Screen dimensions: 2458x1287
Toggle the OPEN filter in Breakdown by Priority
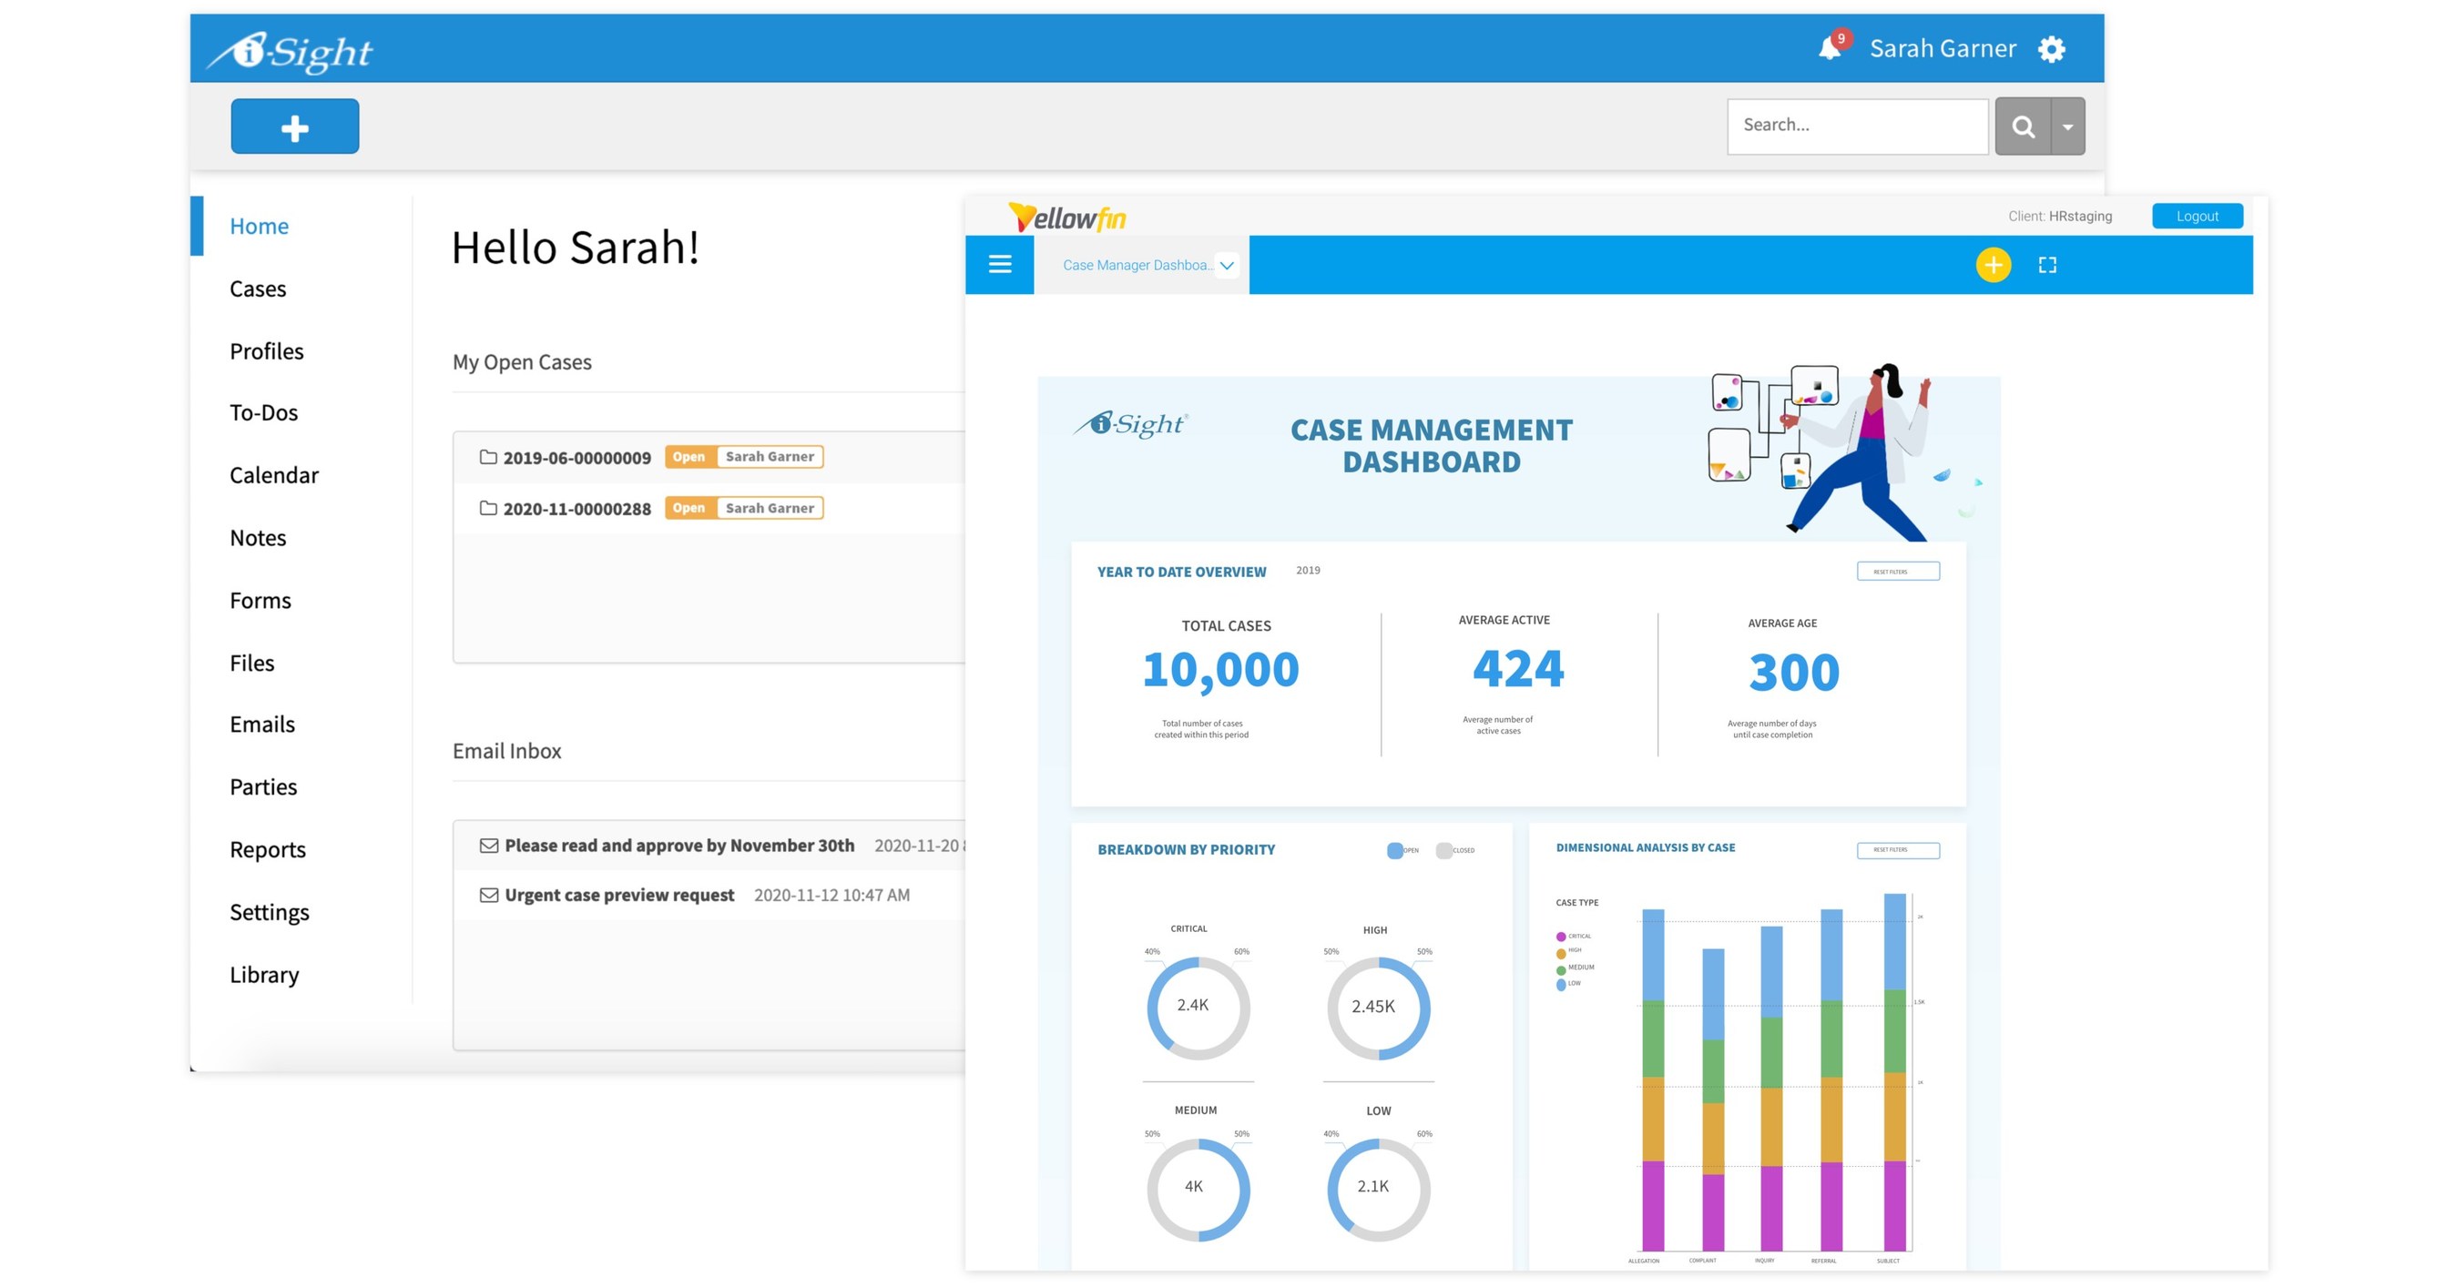[x=1393, y=849]
